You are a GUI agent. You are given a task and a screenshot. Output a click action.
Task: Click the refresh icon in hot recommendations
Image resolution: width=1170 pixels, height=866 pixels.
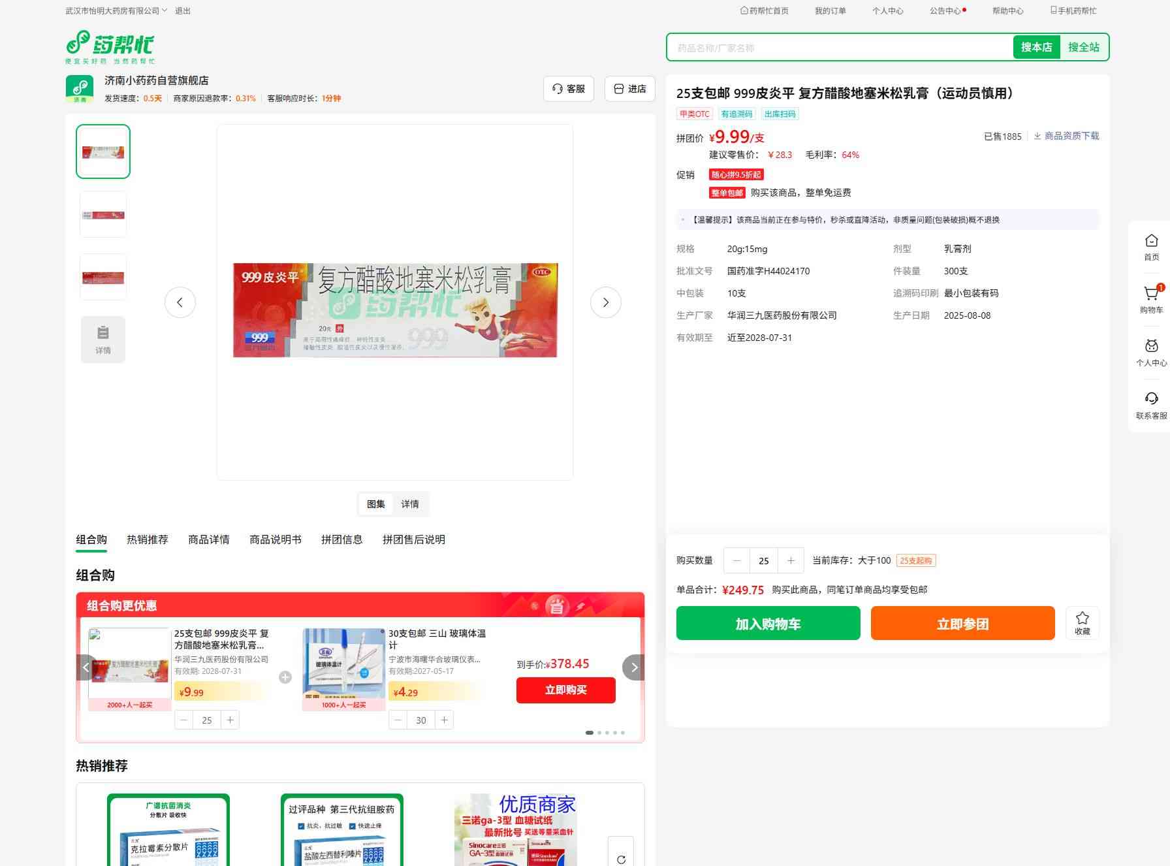621,859
